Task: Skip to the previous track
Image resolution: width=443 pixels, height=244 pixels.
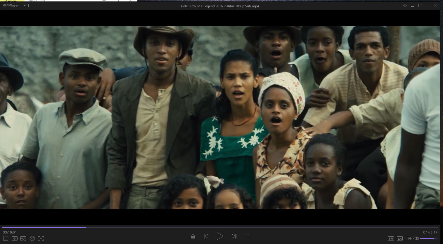Action: (206, 236)
